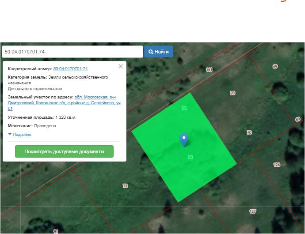Focus the cadastral number search field
The width and height of the screenshot is (305, 234).
pos(72,52)
